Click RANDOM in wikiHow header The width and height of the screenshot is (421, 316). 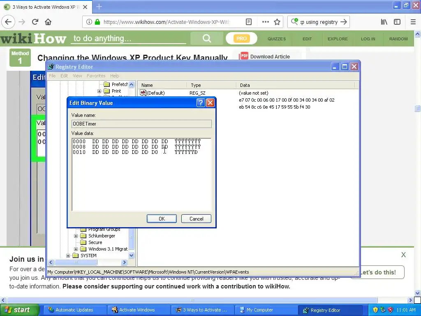pos(398,39)
